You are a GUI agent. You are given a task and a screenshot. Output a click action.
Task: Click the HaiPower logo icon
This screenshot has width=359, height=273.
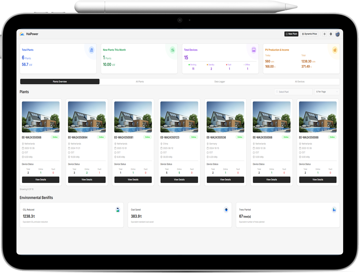coord(22,34)
